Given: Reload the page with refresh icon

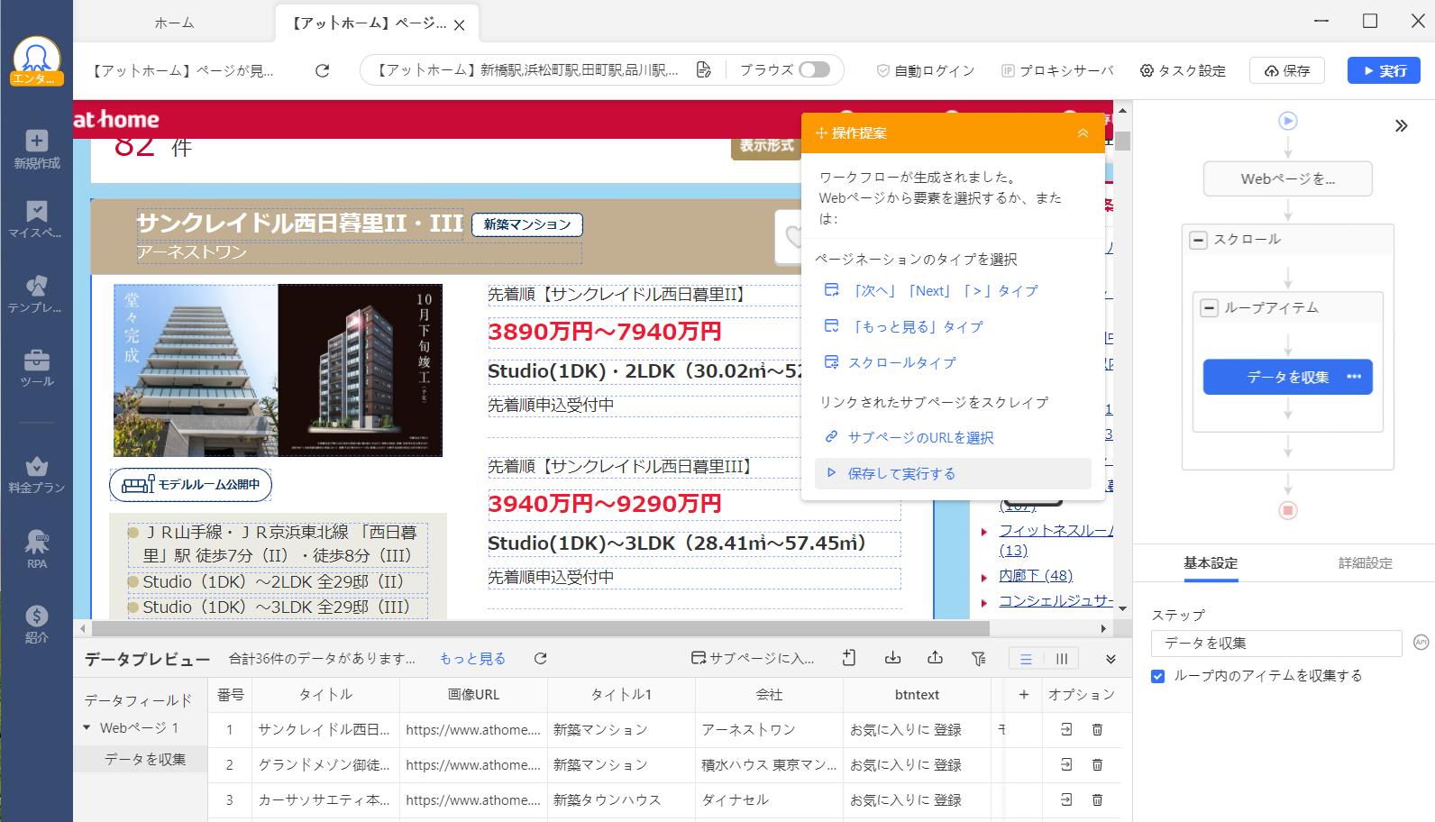Looking at the screenshot, I should pyautogui.click(x=322, y=70).
